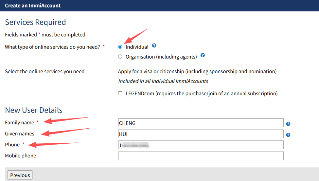Screen dimensions: 319x181
Task: Click the empty Mobile phone field
Action: (x=201, y=156)
